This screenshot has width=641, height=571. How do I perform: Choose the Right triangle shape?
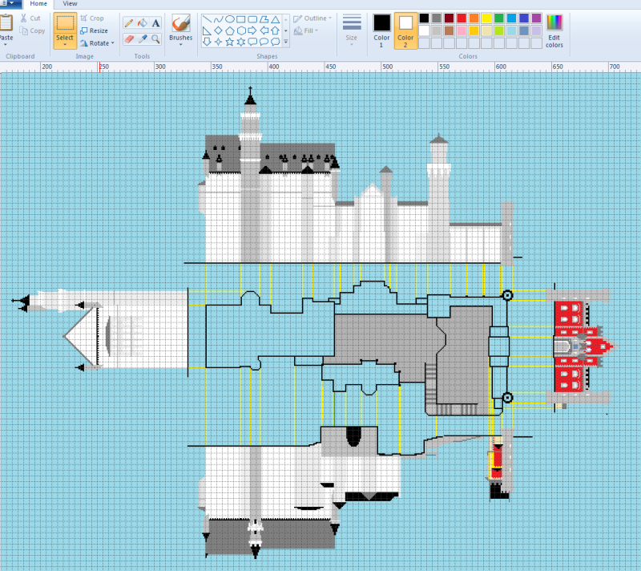208,30
